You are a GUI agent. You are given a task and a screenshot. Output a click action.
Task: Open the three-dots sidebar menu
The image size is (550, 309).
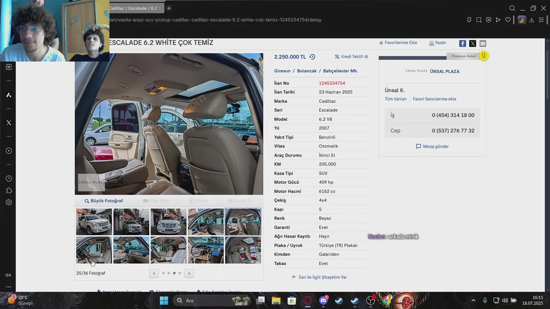click(x=9, y=287)
